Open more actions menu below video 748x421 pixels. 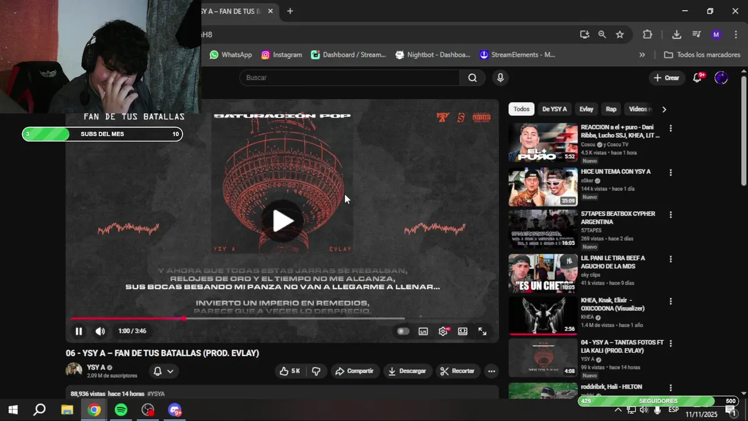491,371
